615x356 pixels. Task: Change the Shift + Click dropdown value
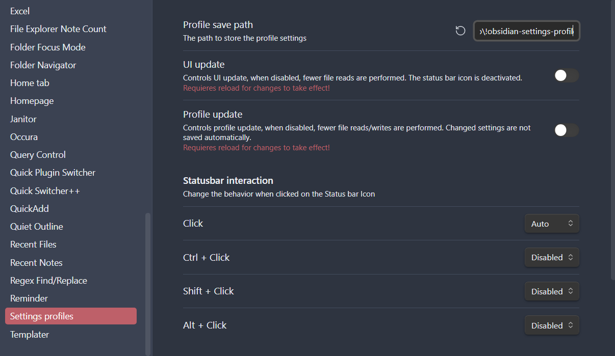(x=552, y=291)
